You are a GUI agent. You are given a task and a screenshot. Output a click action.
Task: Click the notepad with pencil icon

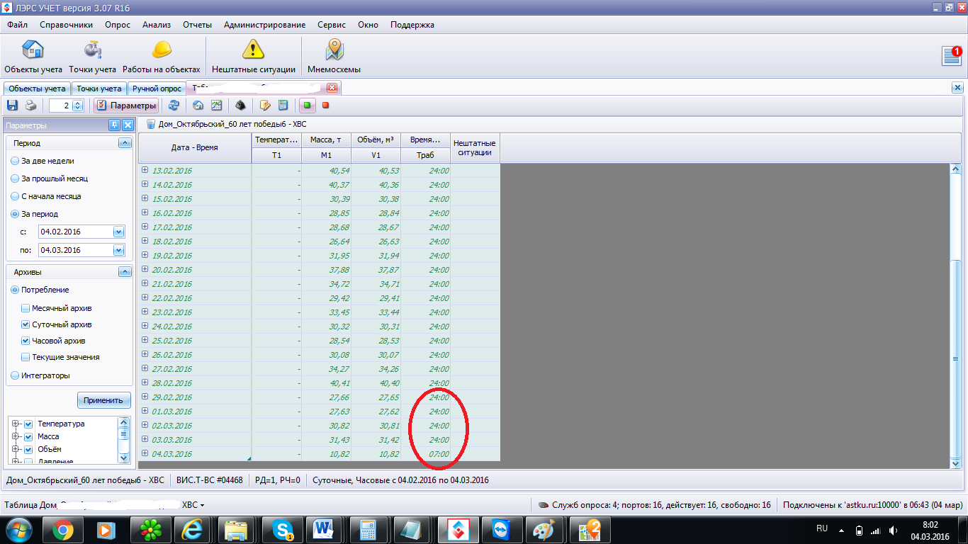coord(265,106)
